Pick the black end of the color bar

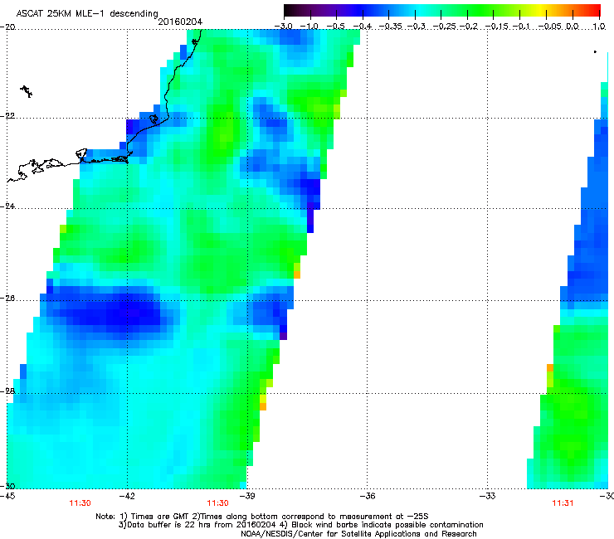[288, 10]
